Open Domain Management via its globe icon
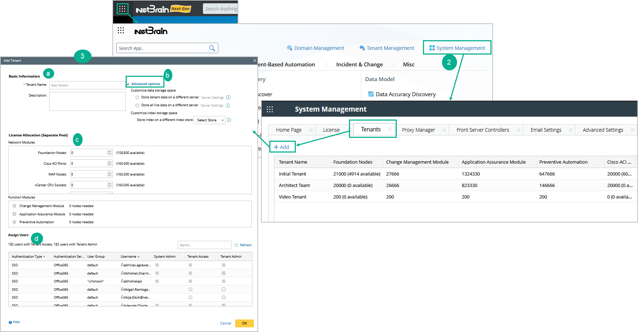Viewport: 638px width, 332px height. point(289,48)
